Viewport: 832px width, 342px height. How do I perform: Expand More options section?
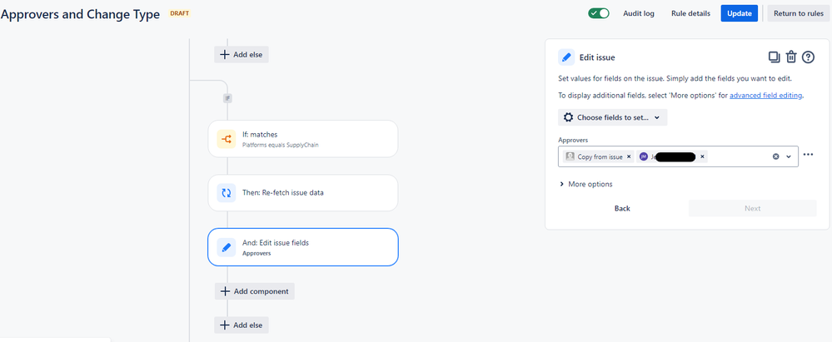point(586,184)
